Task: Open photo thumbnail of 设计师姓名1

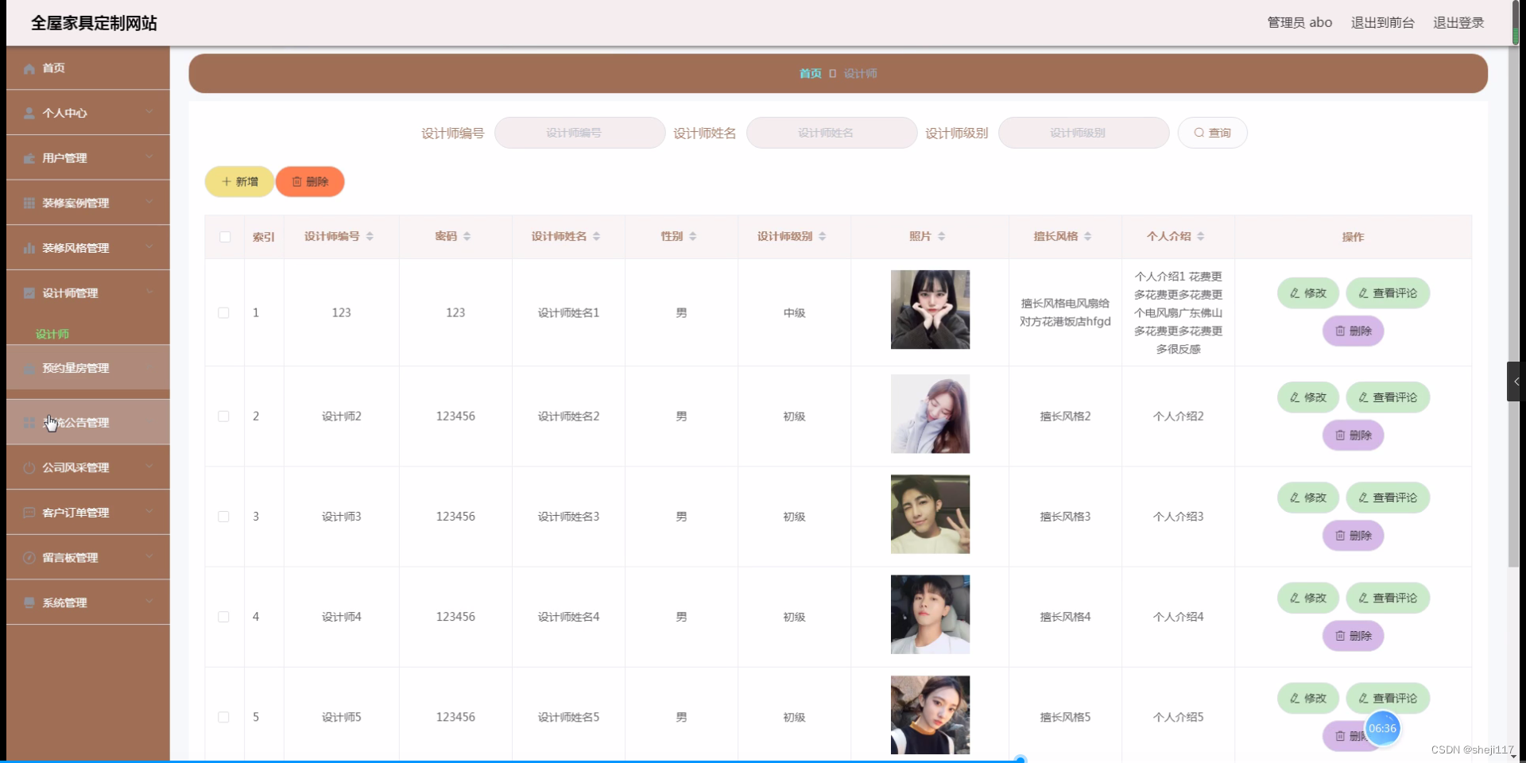Action: click(x=930, y=310)
